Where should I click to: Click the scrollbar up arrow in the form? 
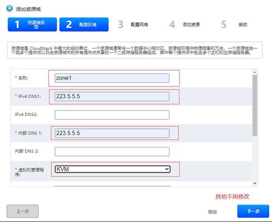[x=255, y=72]
